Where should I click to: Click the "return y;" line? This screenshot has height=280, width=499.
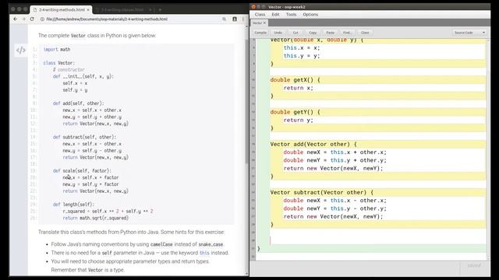click(298, 120)
